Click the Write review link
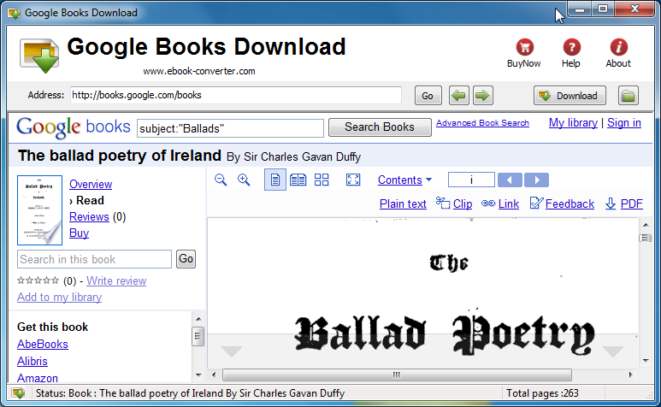 click(116, 280)
